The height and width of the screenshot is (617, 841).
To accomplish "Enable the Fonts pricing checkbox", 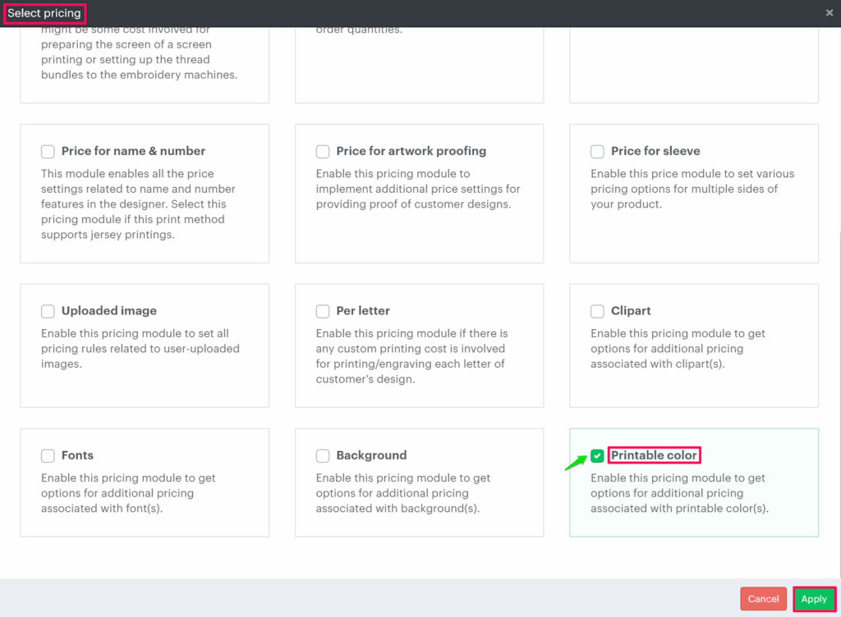I will click(x=48, y=456).
